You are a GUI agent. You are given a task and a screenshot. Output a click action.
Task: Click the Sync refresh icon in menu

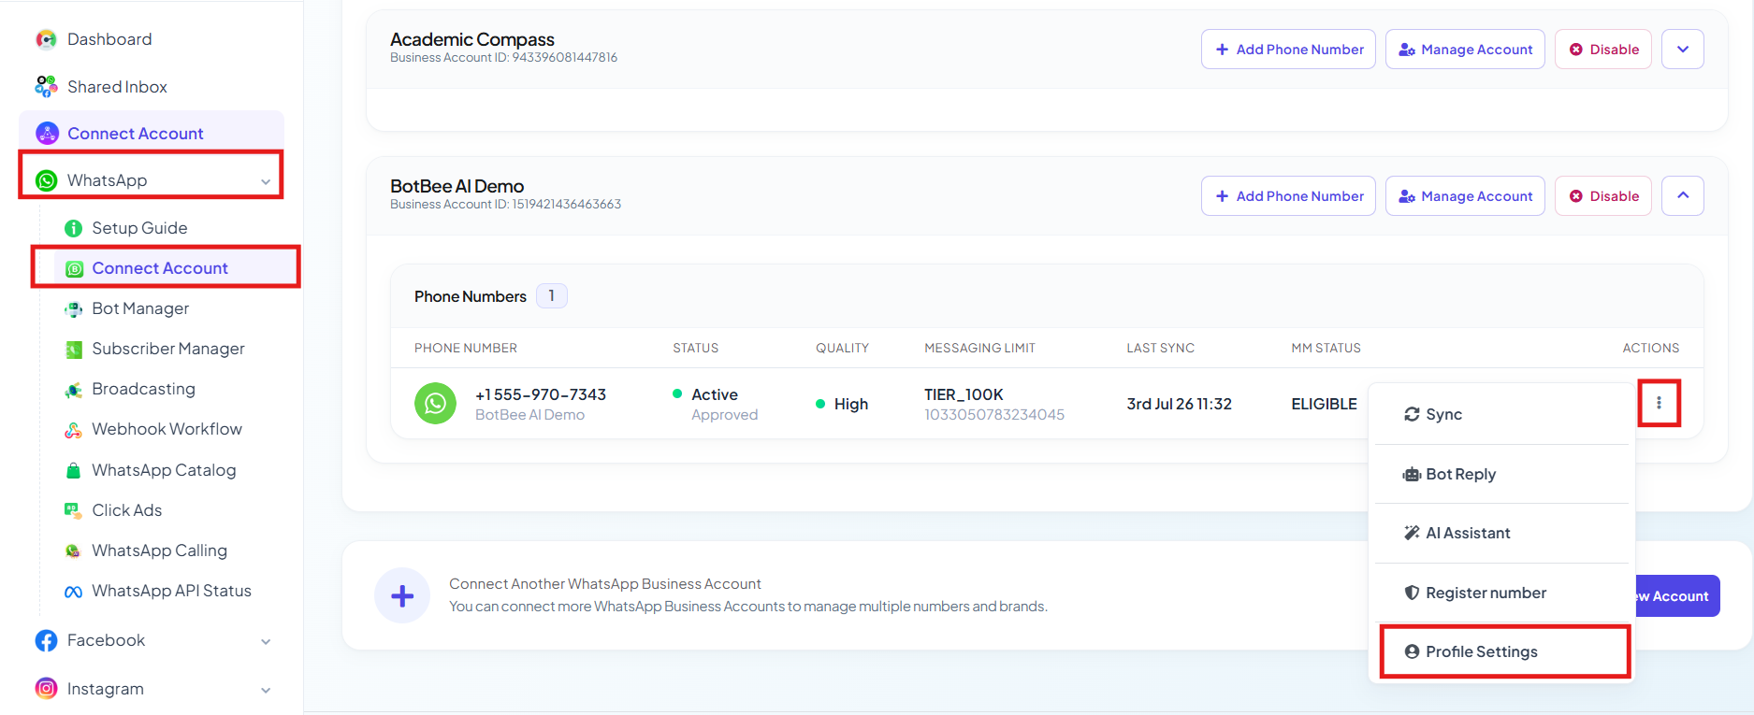tap(1412, 414)
